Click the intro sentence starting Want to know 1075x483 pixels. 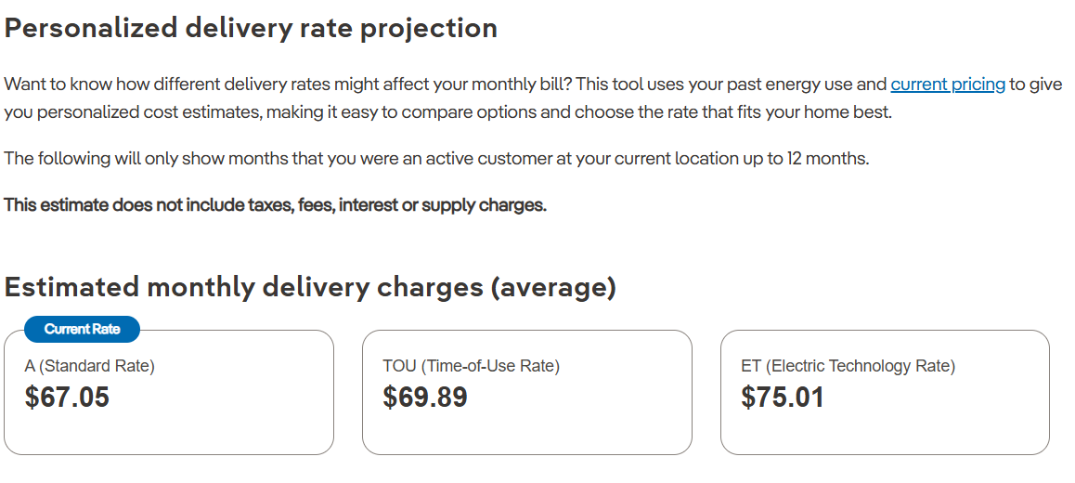click(533, 98)
